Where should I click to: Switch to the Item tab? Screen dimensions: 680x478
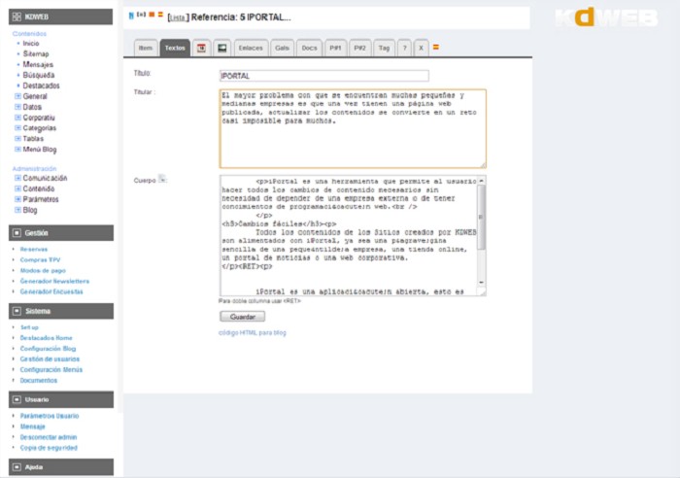point(146,48)
